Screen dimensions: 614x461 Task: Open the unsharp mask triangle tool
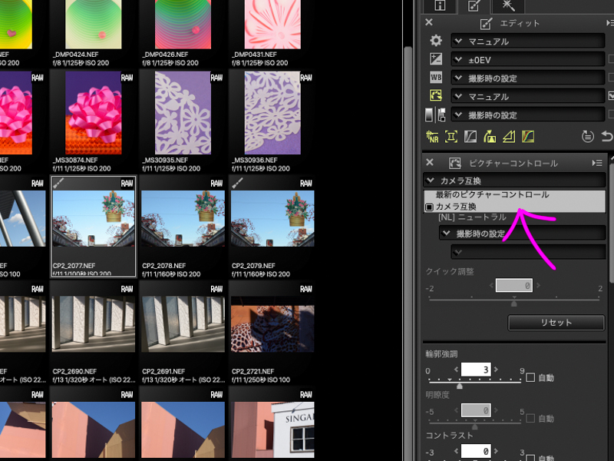point(509,137)
